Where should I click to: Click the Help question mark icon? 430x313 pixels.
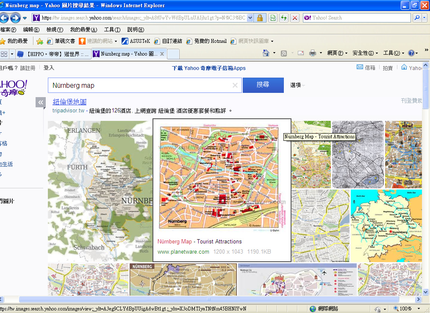coord(411,53)
